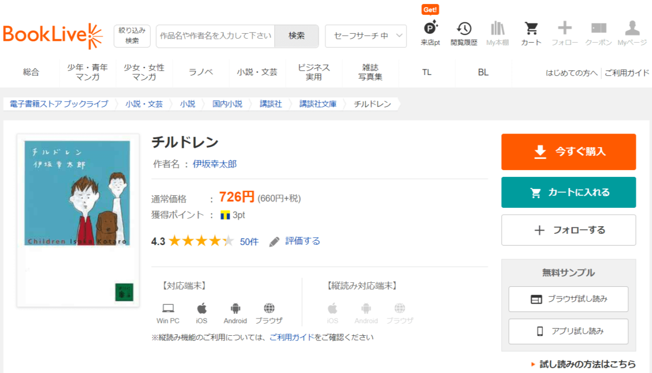Open the 50件 reviews link
652x373 pixels.
click(249, 242)
